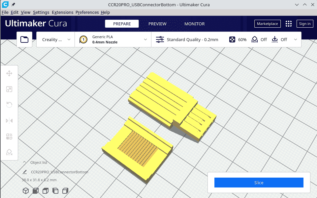Open file folder icon
The image size is (317, 198).
(x=24, y=39)
